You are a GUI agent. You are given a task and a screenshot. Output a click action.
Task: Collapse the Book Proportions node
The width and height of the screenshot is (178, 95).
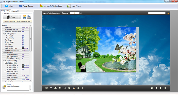pyautogui.click(x=4, y=34)
